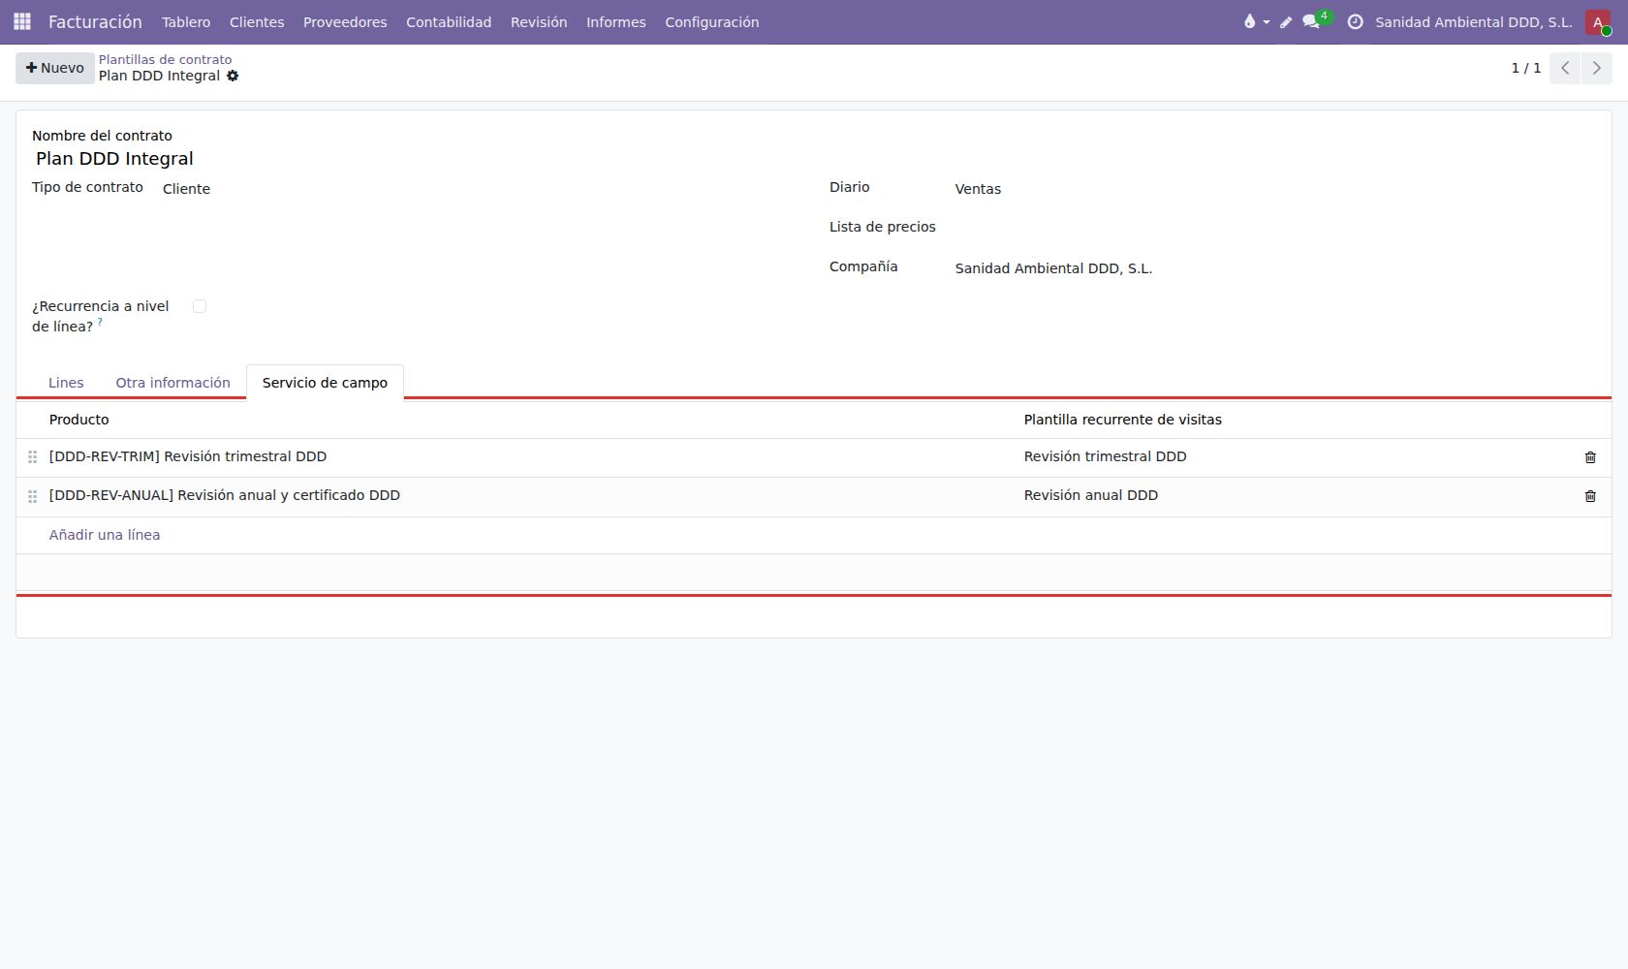The image size is (1628, 969).
Task: Open the gear actions menu beside Plan DDD Integral
Action: pos(233,76)
